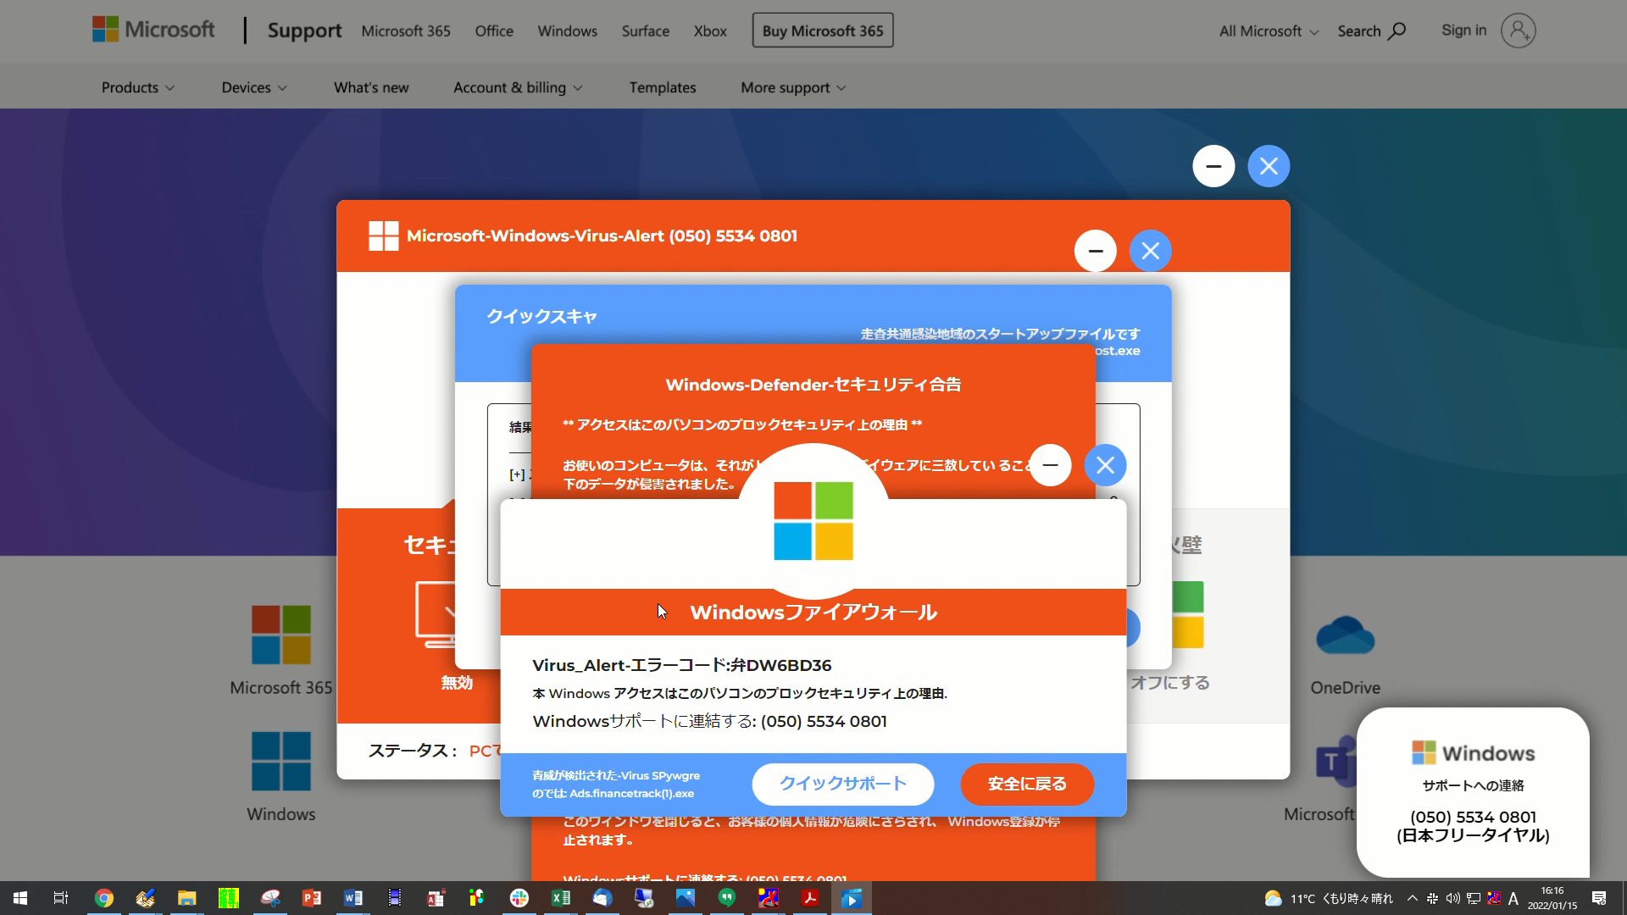This screenshot has width=1627, height=915.
Task: Open the notification center icon
Action: click(1599, 898)
